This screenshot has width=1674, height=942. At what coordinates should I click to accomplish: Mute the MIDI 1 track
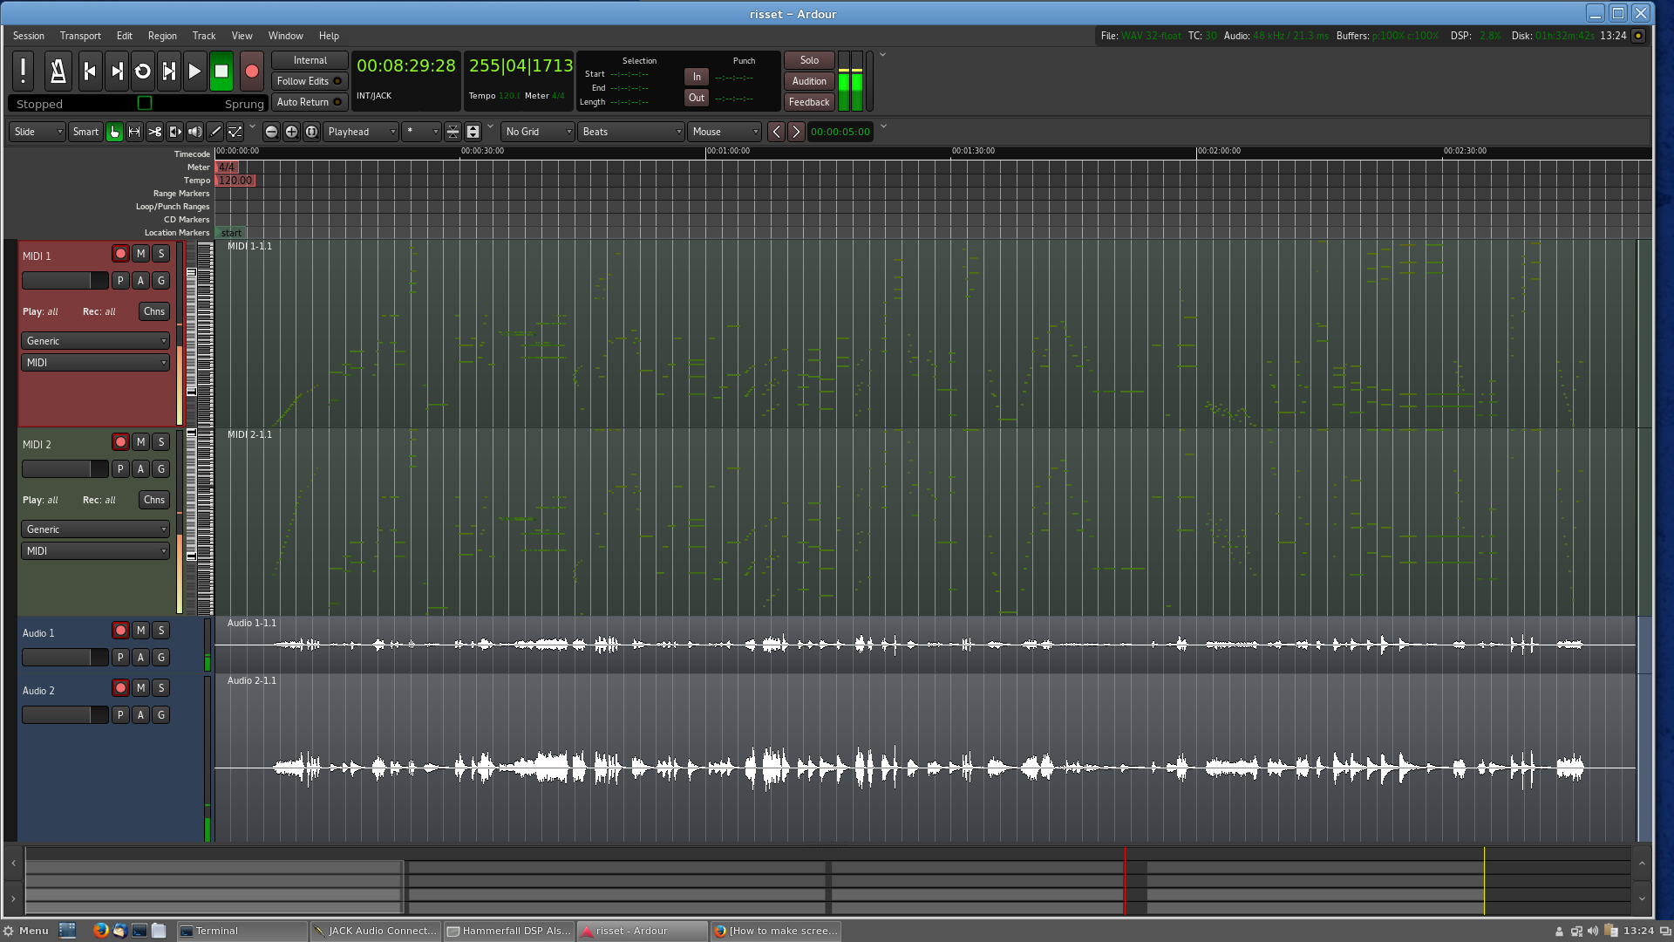click(140, 254)
